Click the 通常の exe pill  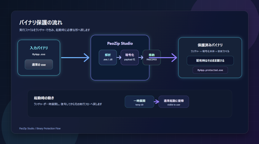[39, 64]
